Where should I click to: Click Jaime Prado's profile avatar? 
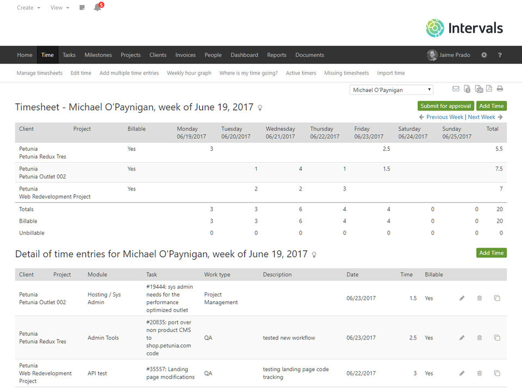tap(432, 55)
